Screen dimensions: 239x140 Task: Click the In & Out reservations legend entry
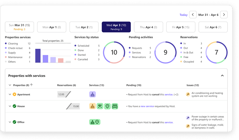191,53
